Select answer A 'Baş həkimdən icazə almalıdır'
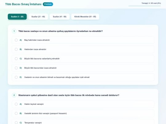 tap(83, 40)
